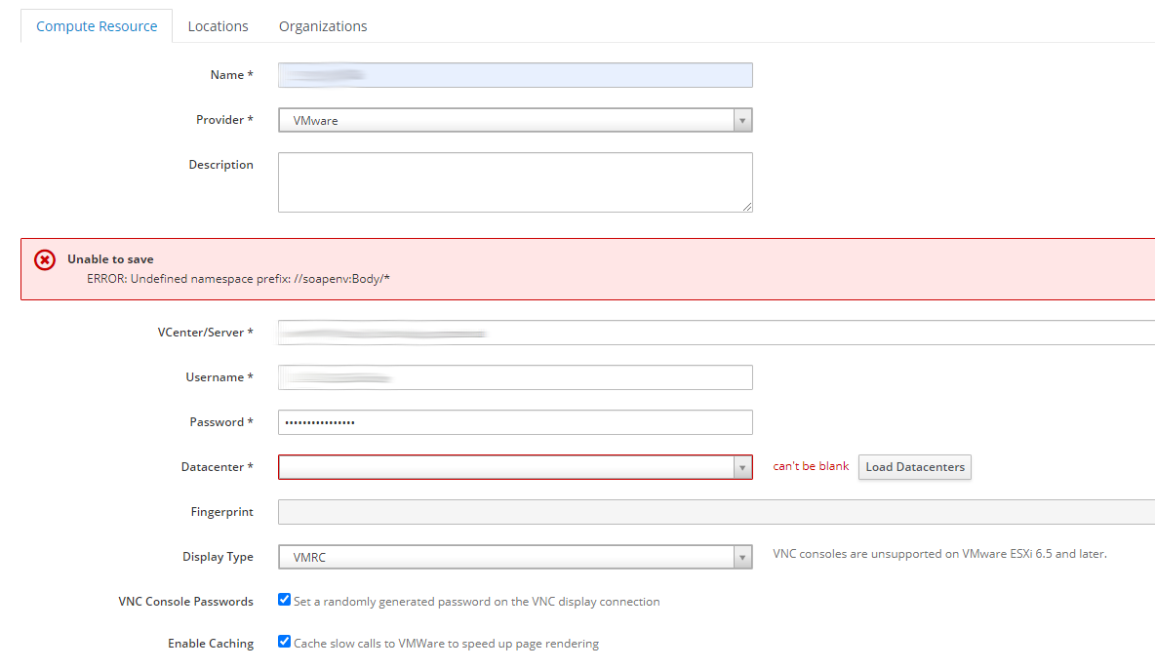Click into the Description text area
The height and width of the screenshot is (669, 1155).
(514, 181)
